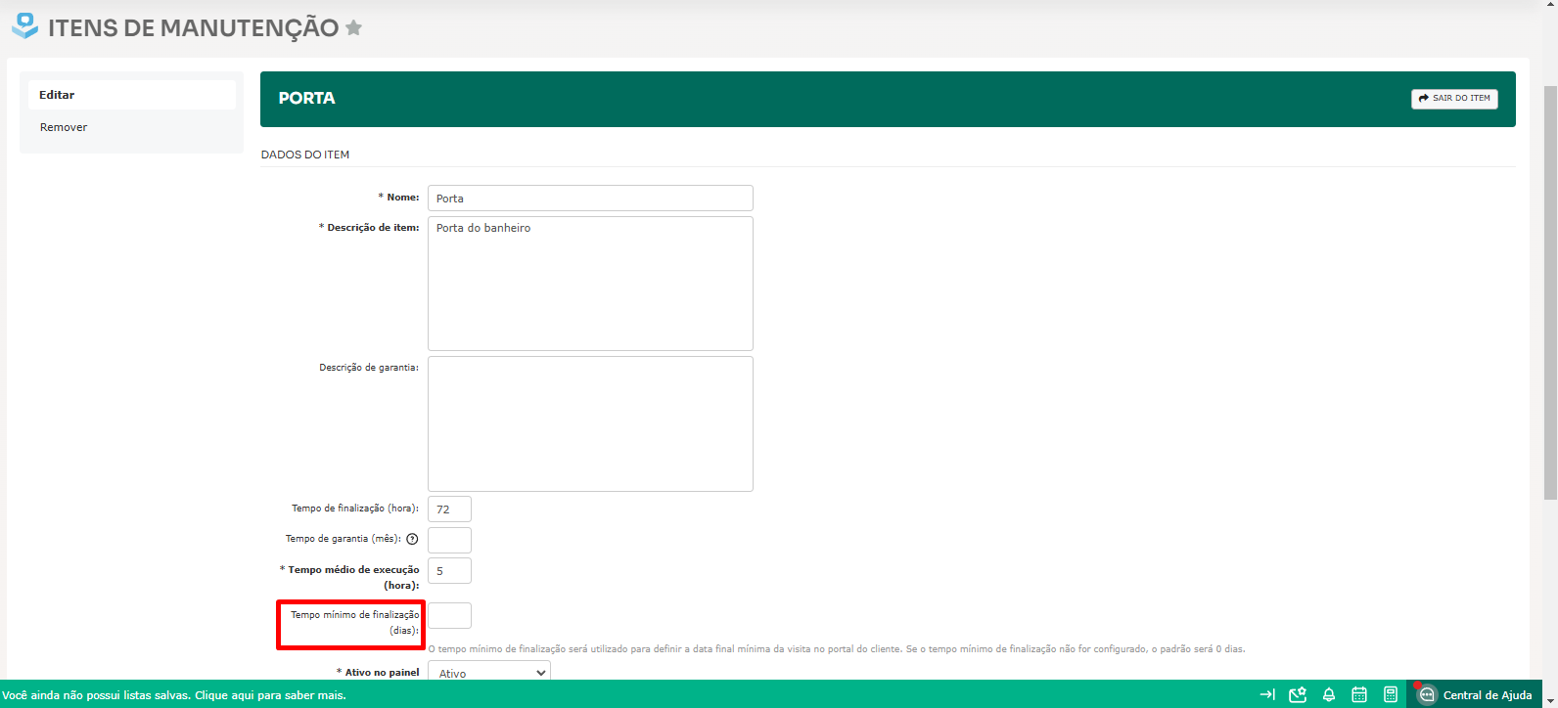Open the notifications bell icon

[x=1329, y=694]
